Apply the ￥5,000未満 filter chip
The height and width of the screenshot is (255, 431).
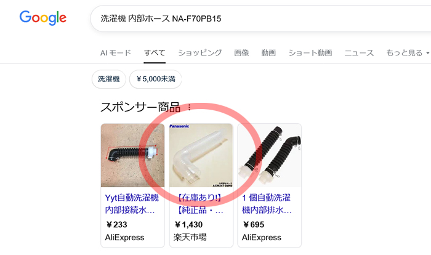(x=156, y=79)
